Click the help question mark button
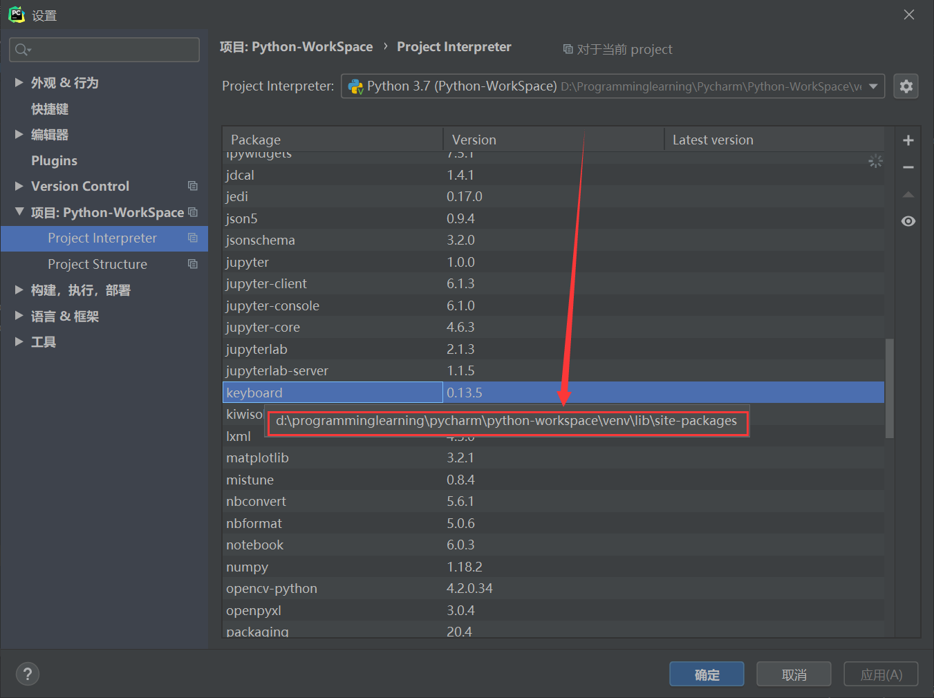This screenshot has width=934, height=698. tap(28, 674)
